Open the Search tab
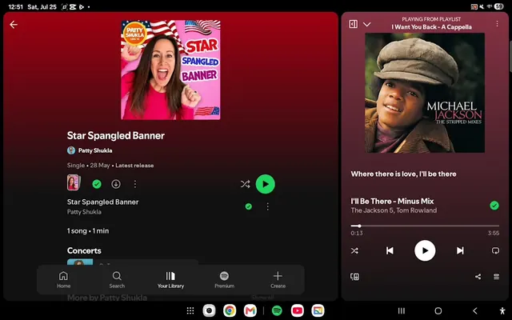The image size is (512, 320). pyautogui.click(x=117, y=280)
